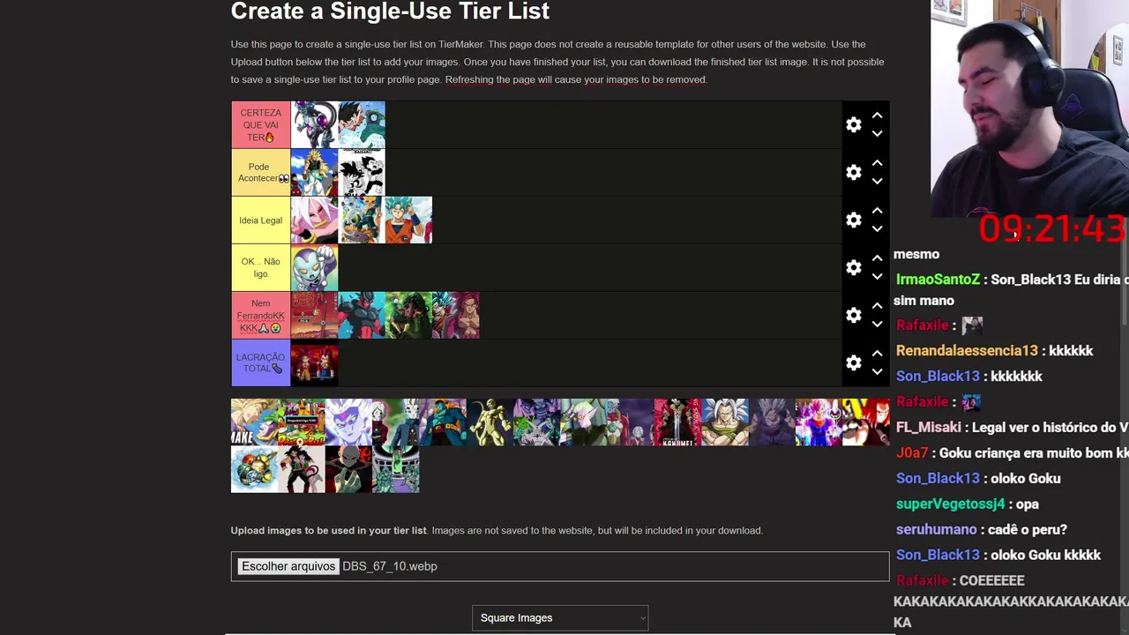Move OK... Não ligo tier up
The width and height of the screenshot is (1129, 635).
(x=877, y=258)
